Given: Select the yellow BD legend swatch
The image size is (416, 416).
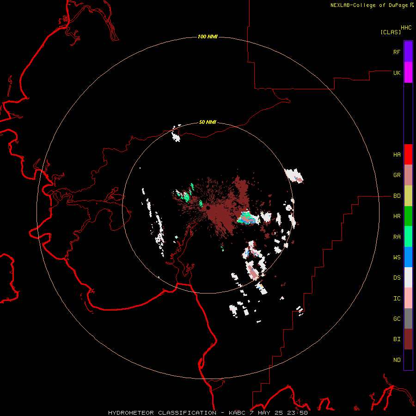Looking at the screenshot, I should click(408, 196).
